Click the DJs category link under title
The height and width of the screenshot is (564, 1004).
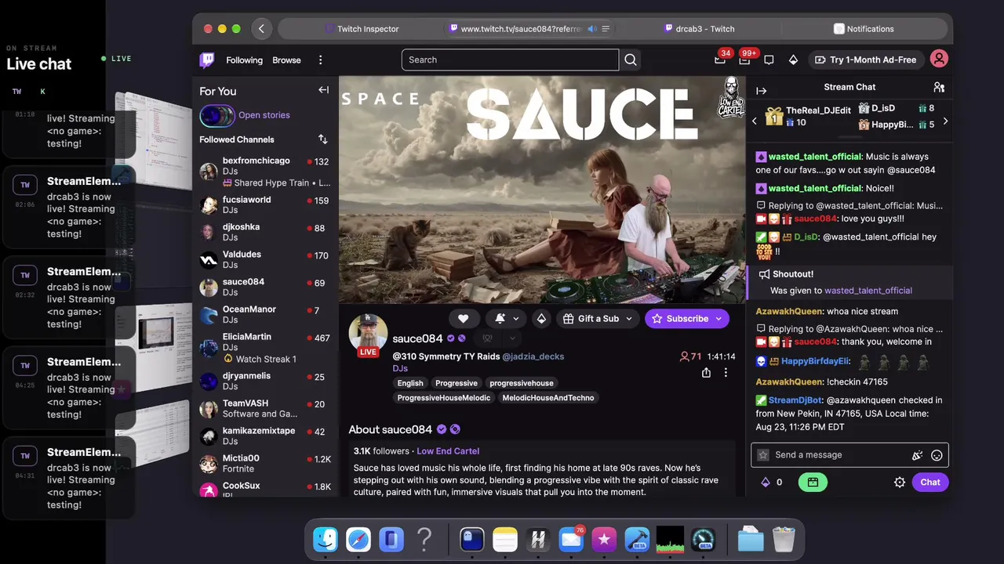(x=400, y=369)
